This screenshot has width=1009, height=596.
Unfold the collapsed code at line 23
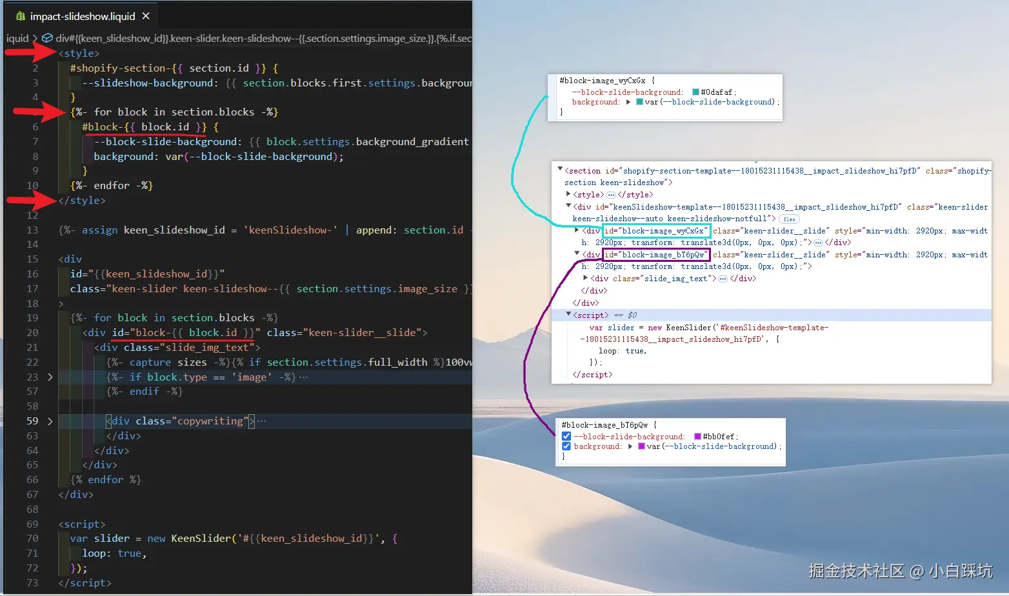(x=50, y=377)
